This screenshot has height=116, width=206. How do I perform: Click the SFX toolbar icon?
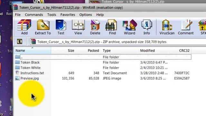[202, 27]
